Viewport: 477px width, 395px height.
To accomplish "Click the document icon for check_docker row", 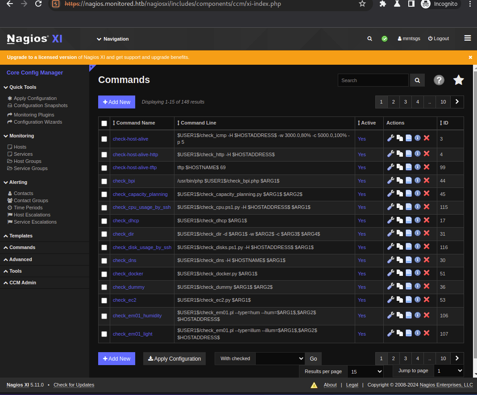I will [x=408, y=273].
